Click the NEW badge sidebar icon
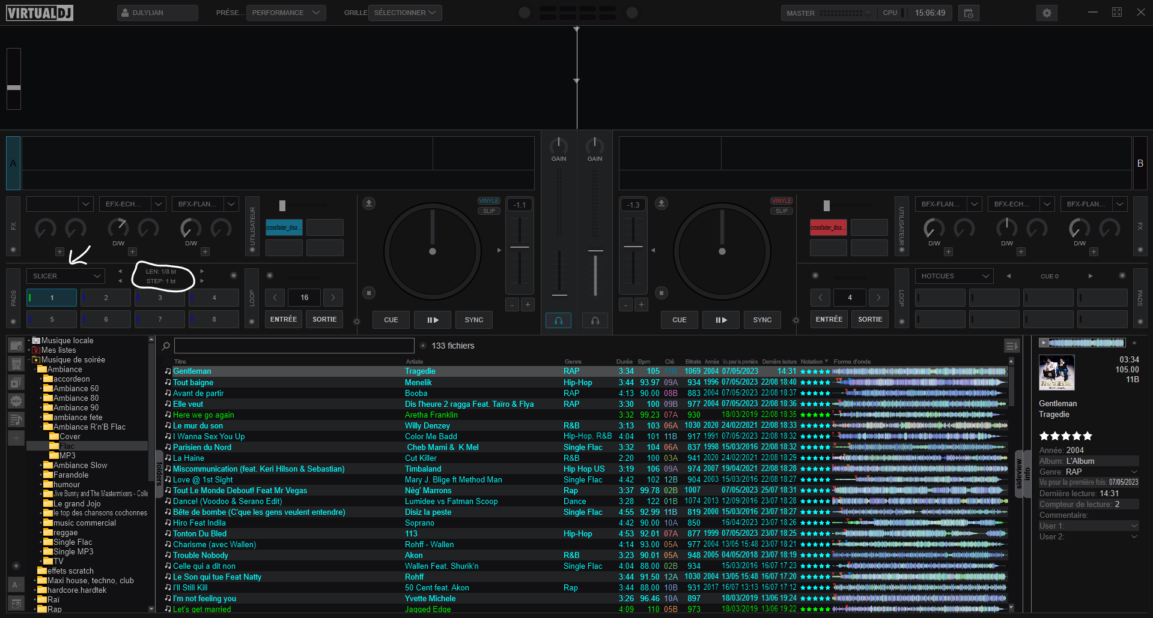Screen dimensions: 1153x618 16,401
